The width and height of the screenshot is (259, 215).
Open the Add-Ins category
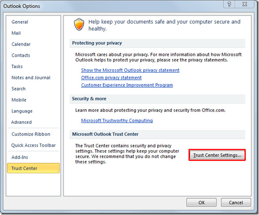coord(20,157)
